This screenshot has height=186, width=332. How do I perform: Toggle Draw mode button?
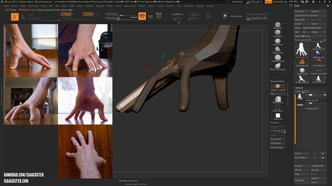tap(23, 17)
